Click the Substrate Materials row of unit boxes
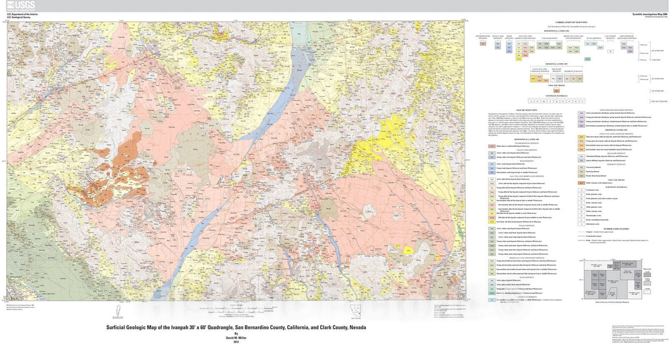 click(556, 100)
